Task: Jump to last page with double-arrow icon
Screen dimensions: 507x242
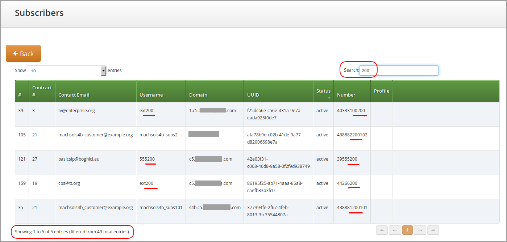Action: point(433,230)
